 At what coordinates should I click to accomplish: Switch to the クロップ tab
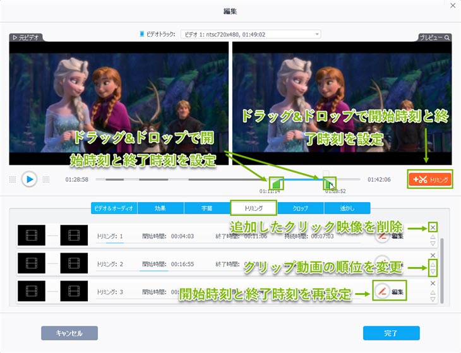pyautogui.click(x=300, y=208)
